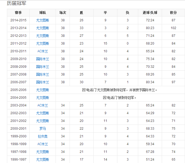Click the 80:23 goals cell
The image size is (185, 163).
point(150,28)
